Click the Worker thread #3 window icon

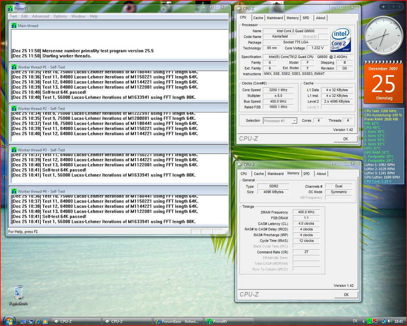(x=14, y=150)
